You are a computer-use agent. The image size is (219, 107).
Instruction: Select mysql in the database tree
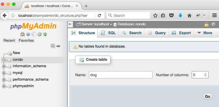point(17,73)
